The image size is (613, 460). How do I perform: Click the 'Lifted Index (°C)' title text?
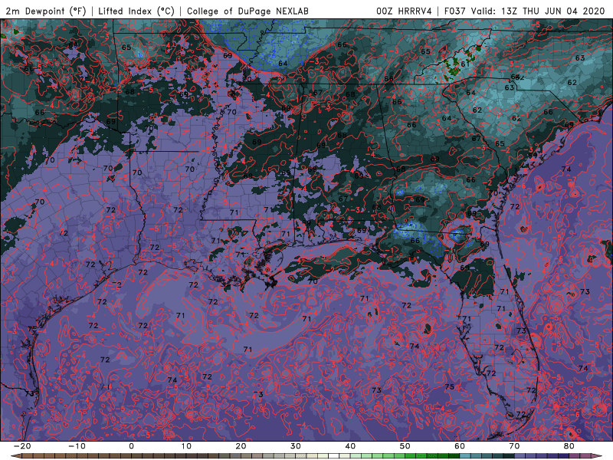pos(136,11)
